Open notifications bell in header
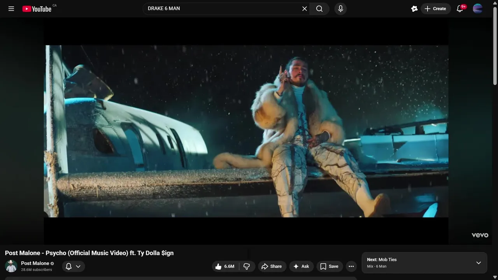The width and height of the screenshot is (498, 280). point(460,9)
